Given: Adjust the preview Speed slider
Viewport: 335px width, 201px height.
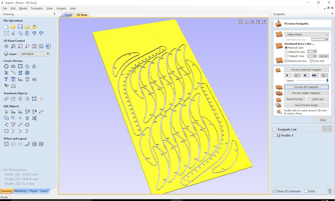Looking at the screenshot, I should click(x=312, y=80).
